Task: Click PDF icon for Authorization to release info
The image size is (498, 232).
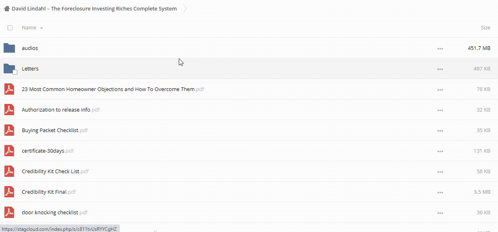Action: tap(9, 110)
